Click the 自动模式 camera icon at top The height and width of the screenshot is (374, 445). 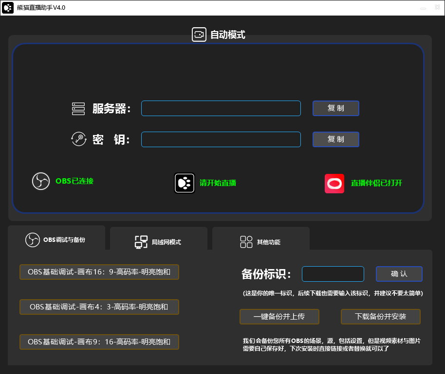click(199, 34)
